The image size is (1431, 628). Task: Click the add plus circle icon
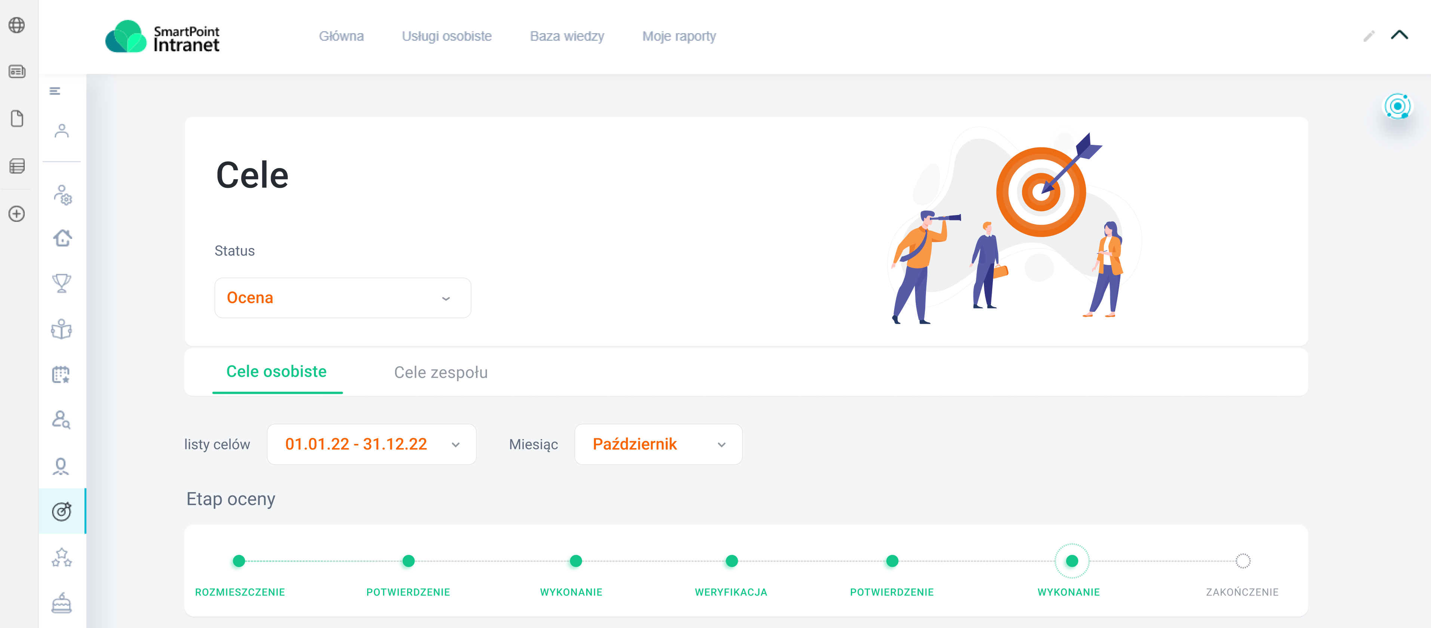(17, 214)
